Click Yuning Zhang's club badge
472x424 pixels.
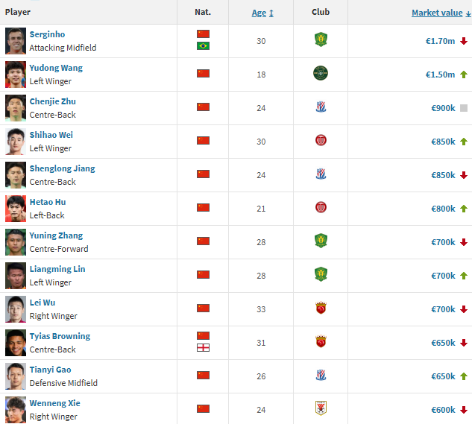[321, 241]
